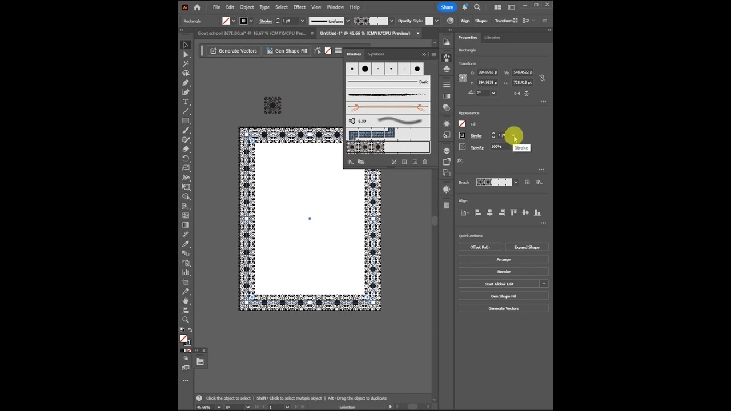Select the Magic Wand tool
The width and height of the screenshot is (731, 411).
coord(186,64)
